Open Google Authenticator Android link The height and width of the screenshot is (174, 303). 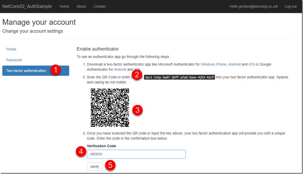tap(120, 69)
